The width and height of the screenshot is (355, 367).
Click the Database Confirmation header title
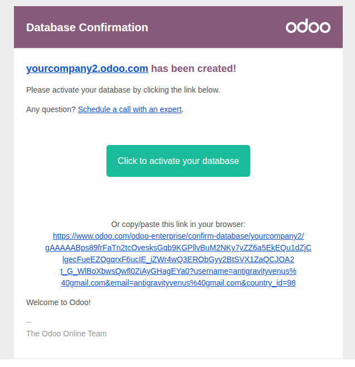pos(87,27)
